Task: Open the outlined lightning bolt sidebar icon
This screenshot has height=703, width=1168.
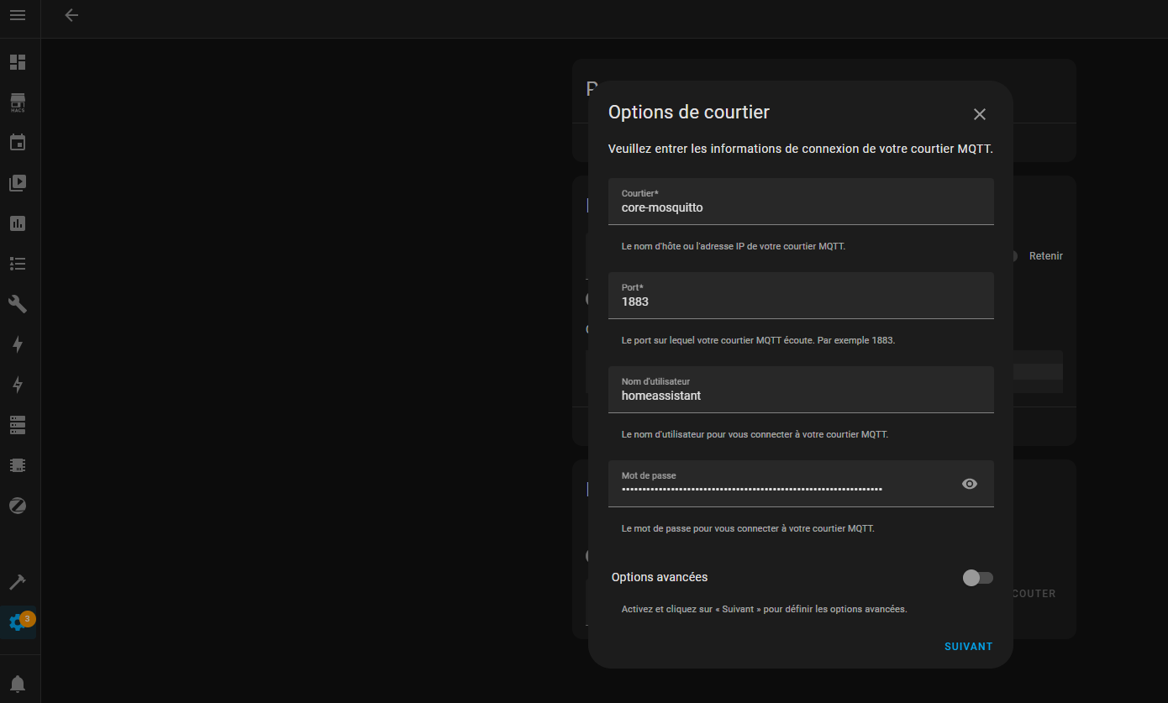Action: pos(18,385)
